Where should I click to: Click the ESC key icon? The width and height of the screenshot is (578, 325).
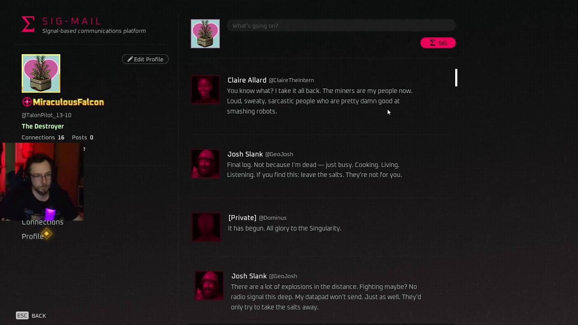(22, 316)
